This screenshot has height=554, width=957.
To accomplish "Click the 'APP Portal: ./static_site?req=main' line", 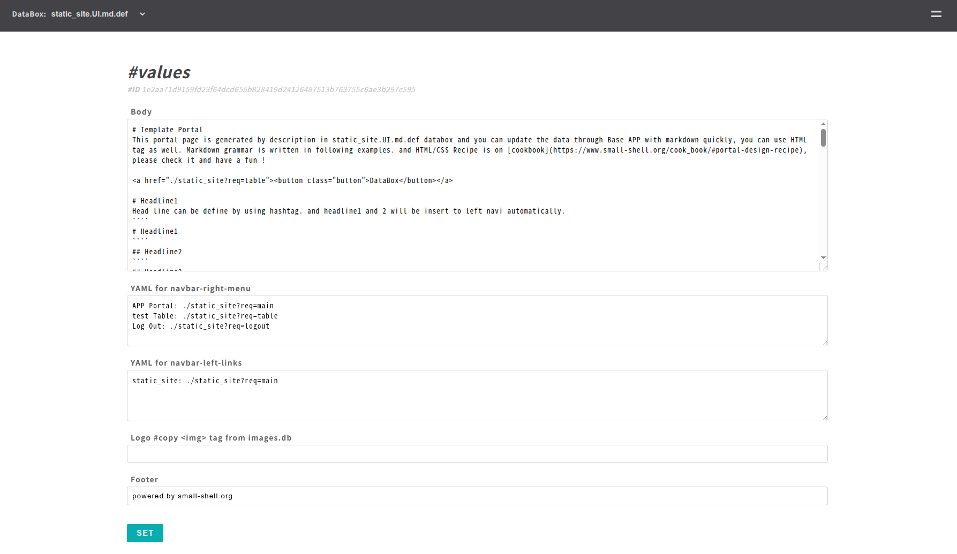I will 203,306.
